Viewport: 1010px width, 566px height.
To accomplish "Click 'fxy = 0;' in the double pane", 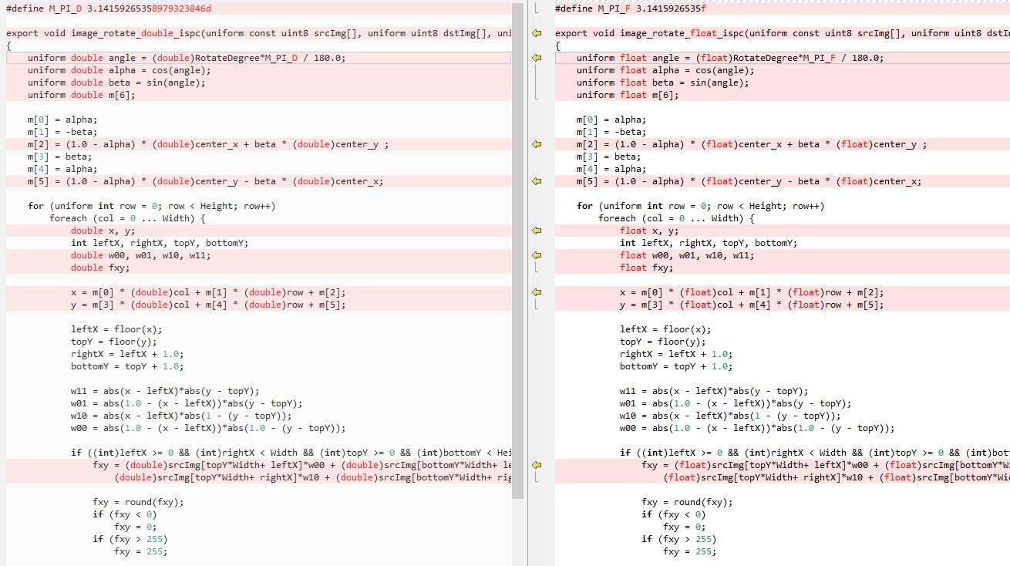I will click(136, 527).
